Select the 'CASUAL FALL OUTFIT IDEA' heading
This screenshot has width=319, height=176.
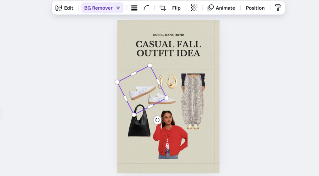coord(168,49)
